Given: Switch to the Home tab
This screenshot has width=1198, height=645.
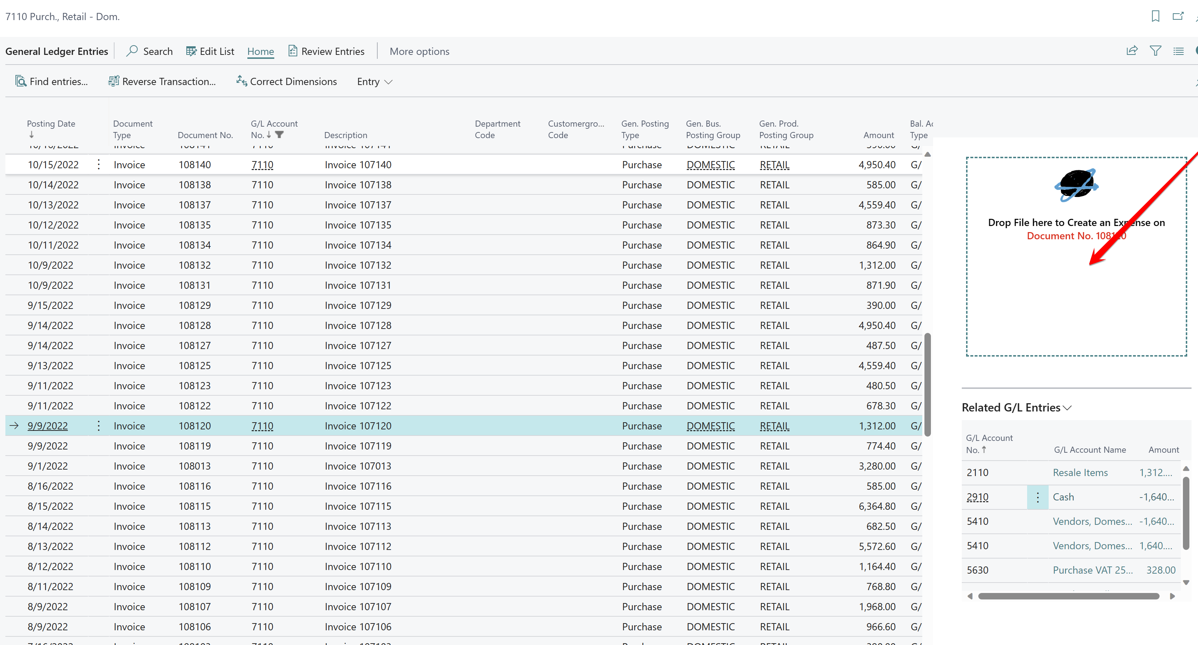Looking at the screenshot, I should (260, 51).
